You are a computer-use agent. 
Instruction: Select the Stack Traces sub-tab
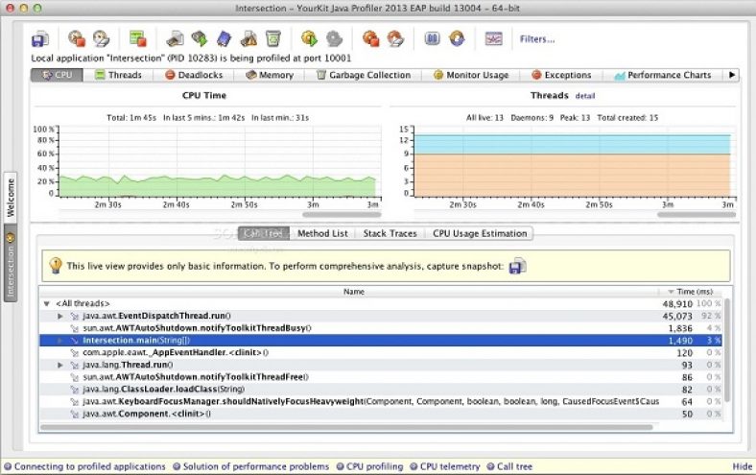pyautogui.click(x=390, y=233)
